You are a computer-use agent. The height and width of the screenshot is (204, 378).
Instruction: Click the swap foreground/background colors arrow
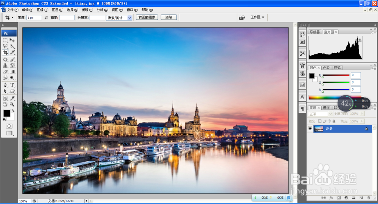(x=13, y=111)
